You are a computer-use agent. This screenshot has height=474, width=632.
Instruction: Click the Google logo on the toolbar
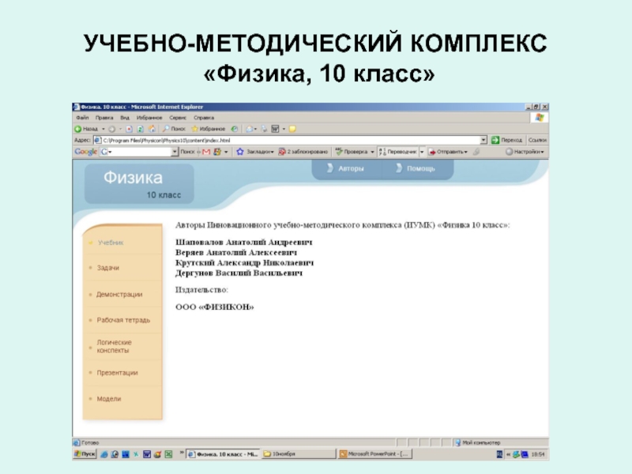click(85, 152)
